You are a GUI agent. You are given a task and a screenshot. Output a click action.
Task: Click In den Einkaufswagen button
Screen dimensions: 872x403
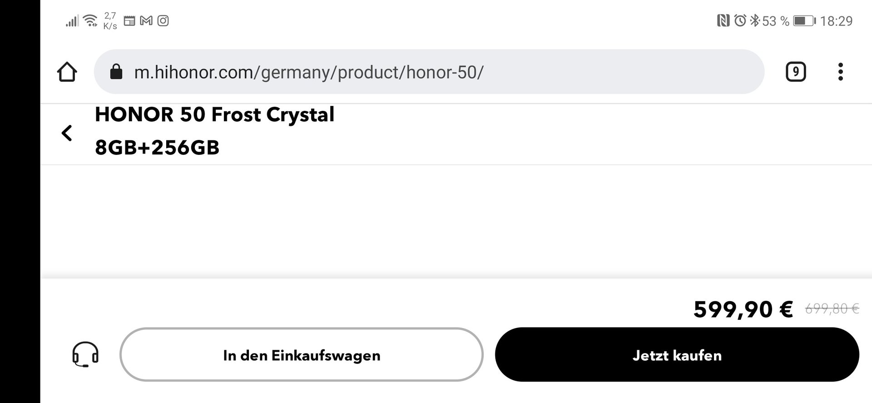coord(302,354)
